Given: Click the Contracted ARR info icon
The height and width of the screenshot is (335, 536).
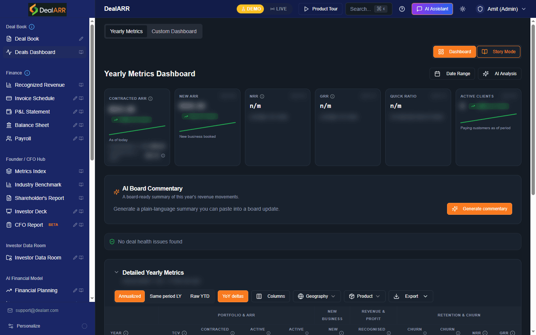Looking at the screenshot, I should 150,99.
